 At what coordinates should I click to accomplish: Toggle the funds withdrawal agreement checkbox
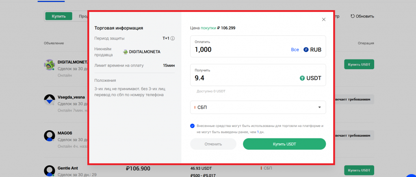[192, 126]
